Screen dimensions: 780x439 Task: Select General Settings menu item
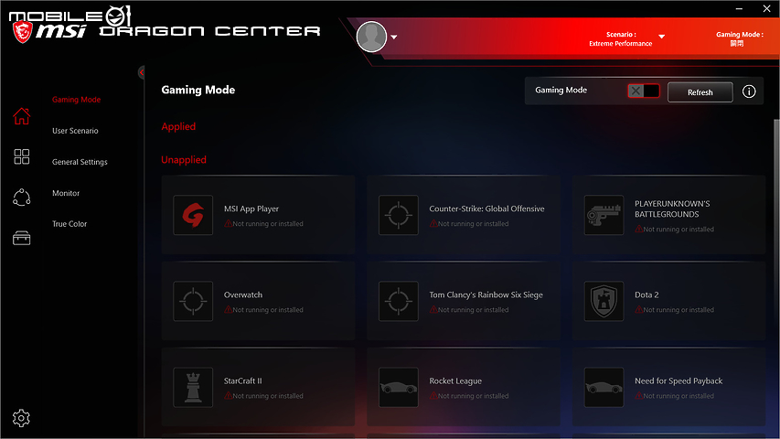[80, 162]
